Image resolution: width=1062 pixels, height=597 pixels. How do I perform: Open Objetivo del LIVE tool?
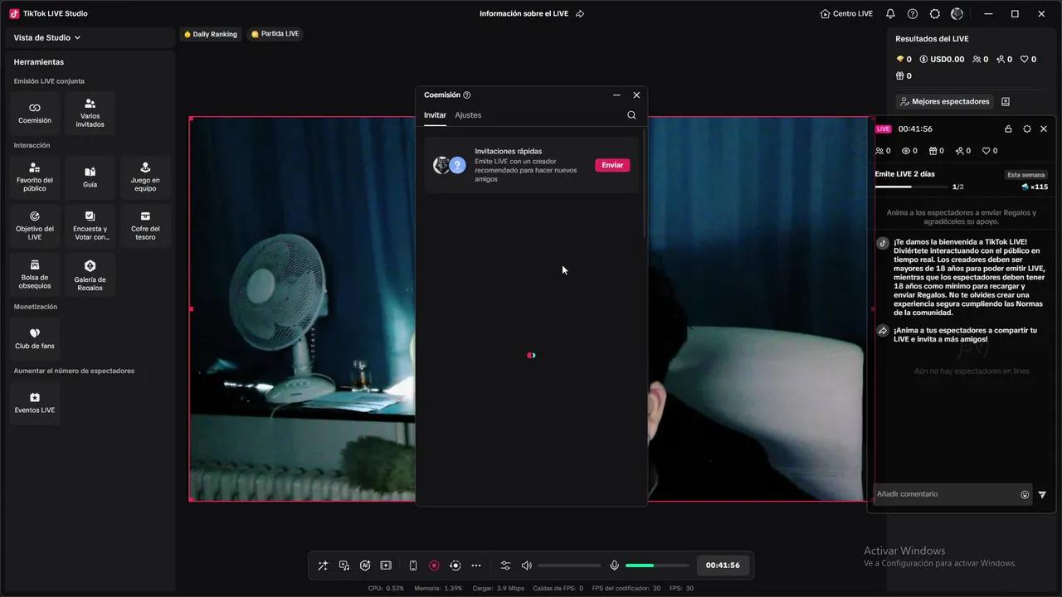[35, 226]
